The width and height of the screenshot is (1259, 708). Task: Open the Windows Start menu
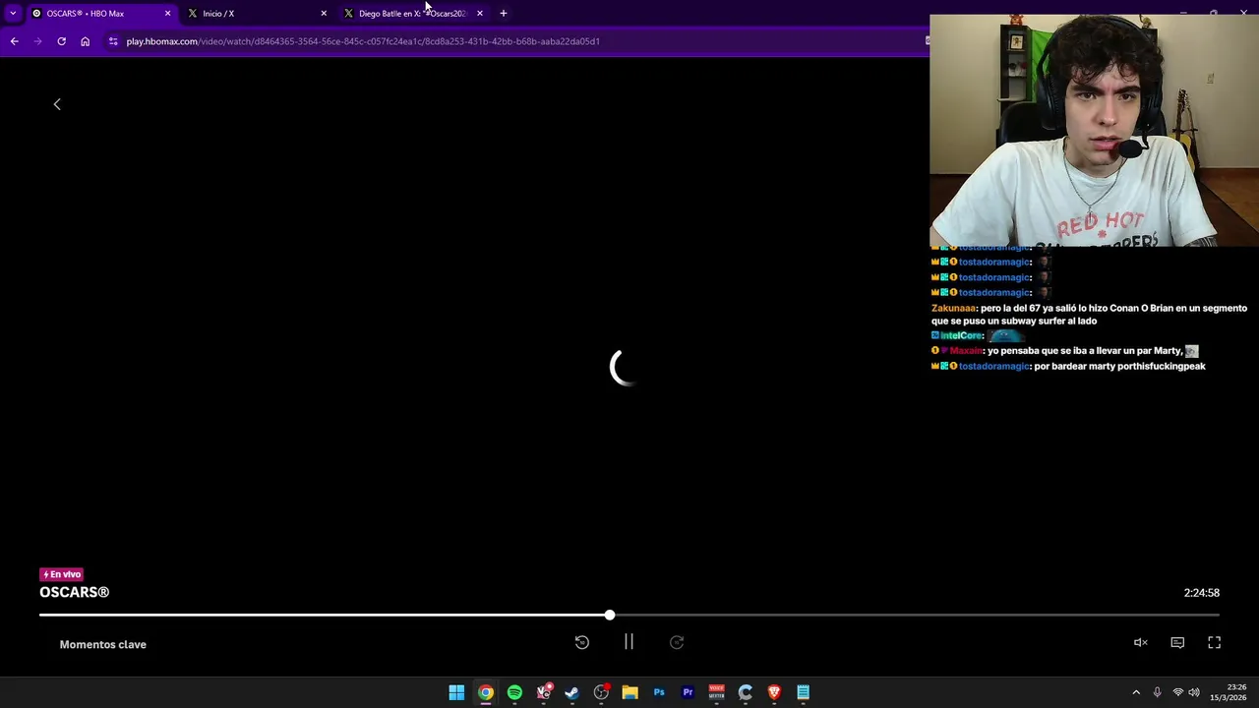tap(456, 692)
